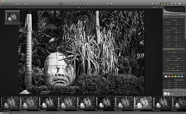This screenshot has height=114, width=186.
Task: Click the Reset button in Presets
Action: tap(182, 90)
